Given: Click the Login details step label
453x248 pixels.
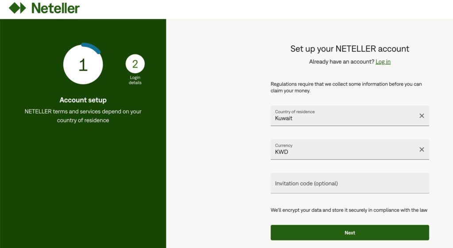Looking at the screenshot, I should tap(135, 80).
